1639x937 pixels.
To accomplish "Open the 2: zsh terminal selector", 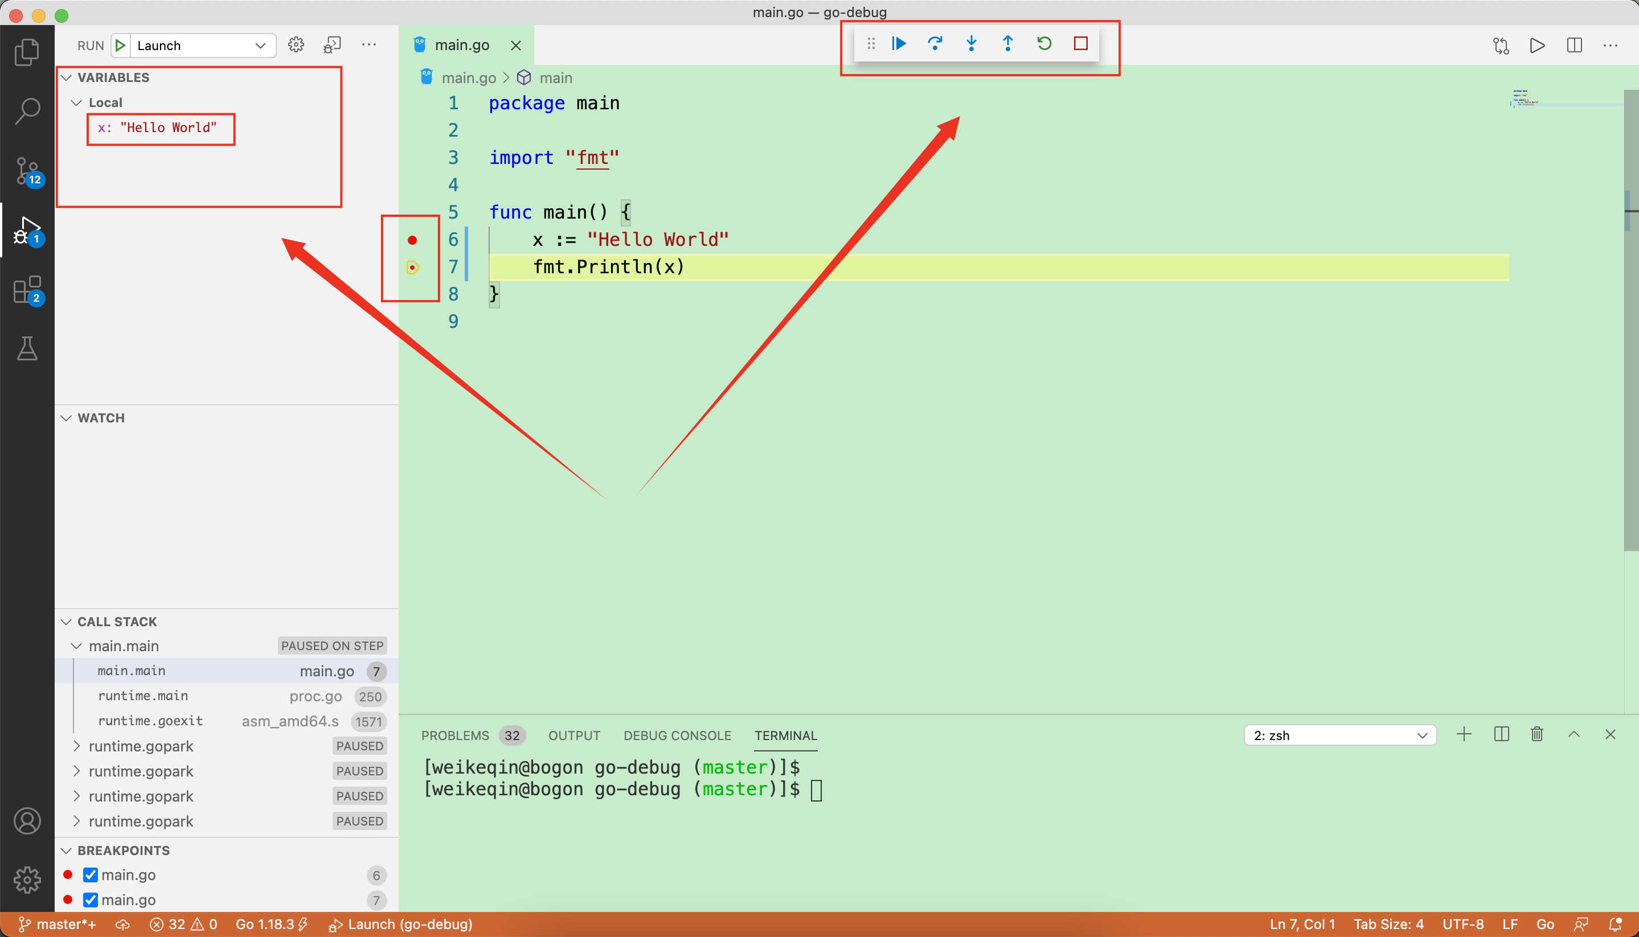I will click(1340, 735).
